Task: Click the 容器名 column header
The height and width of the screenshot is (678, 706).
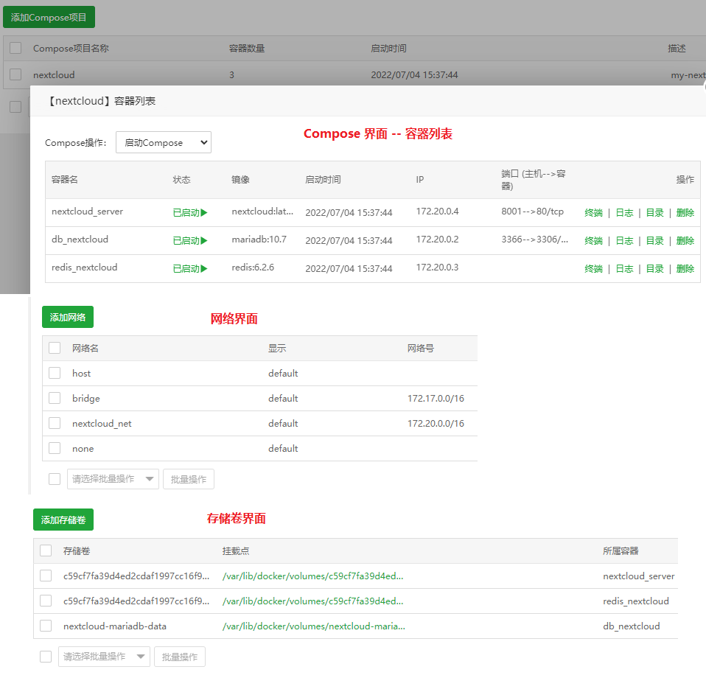Action: 64,179
